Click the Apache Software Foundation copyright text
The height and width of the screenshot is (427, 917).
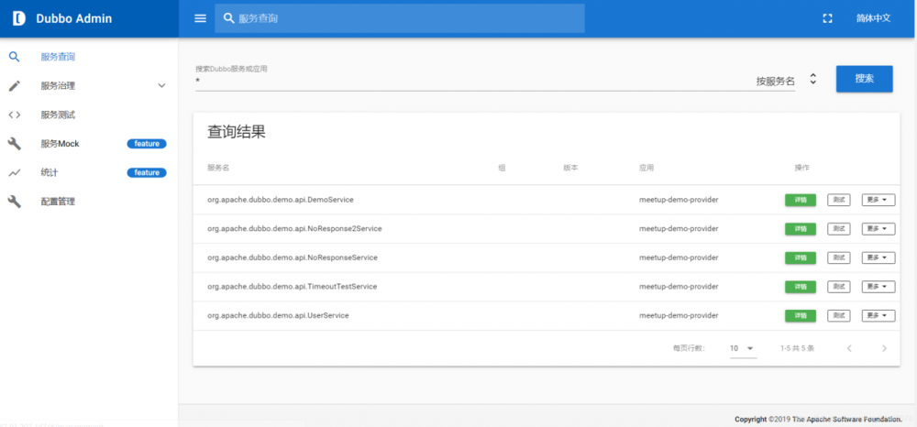[x=818, y=420]
